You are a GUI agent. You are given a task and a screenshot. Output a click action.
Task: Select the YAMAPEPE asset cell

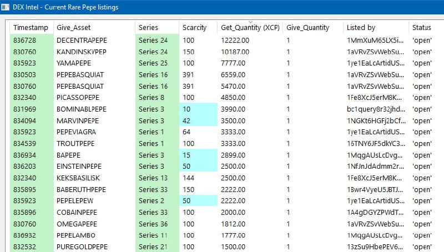[x=94, y=63]
